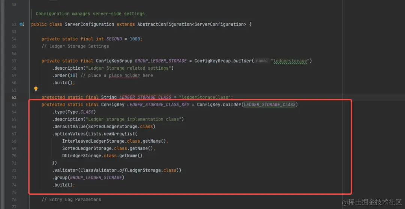
Task: Click the 'name:' parameter hint on line 57
Action: [261, 61]
